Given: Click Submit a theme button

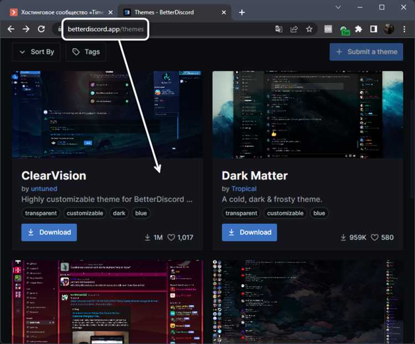Looking at the screenshot, I should (x=366, y=52).
